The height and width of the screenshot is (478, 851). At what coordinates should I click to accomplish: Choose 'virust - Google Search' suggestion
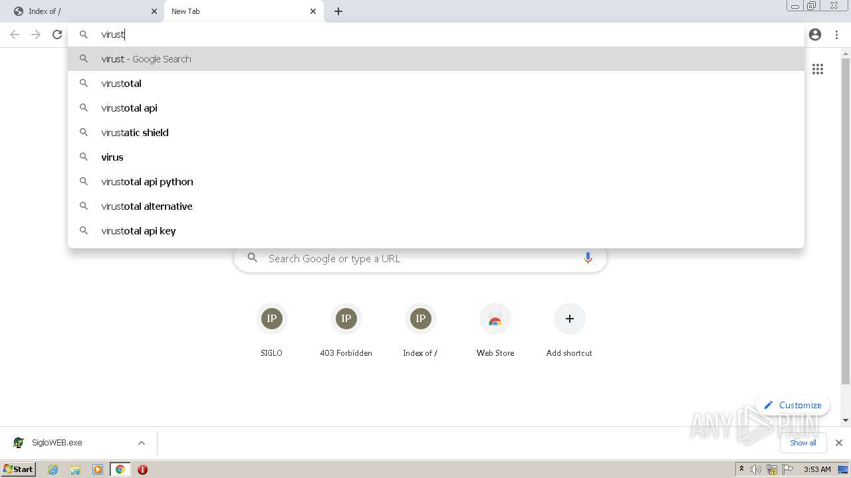[436, 59]
